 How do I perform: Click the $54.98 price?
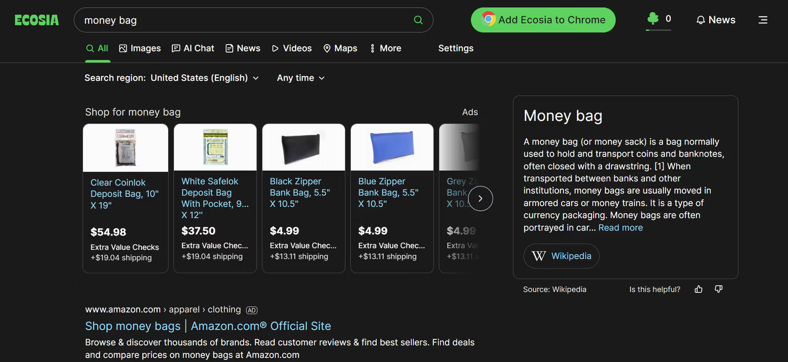pos(108,232)
